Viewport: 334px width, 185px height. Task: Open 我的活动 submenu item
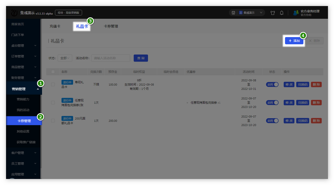[x=23, y=110]
